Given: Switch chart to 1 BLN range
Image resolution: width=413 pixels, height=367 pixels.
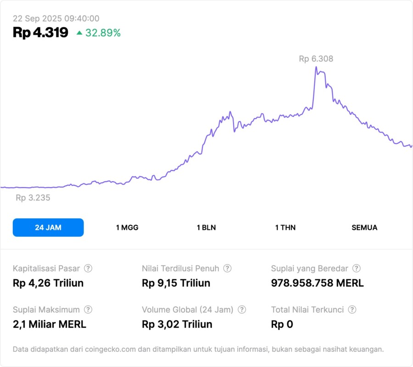Looking at the screenshot, I should tap(206, 228).
